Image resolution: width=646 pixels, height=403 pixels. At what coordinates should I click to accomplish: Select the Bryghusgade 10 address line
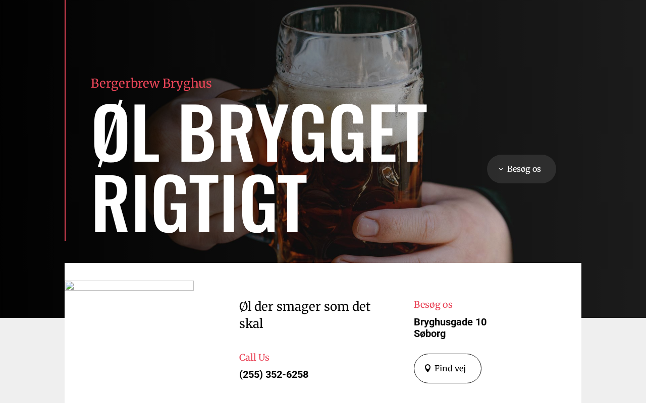[450, 322]
